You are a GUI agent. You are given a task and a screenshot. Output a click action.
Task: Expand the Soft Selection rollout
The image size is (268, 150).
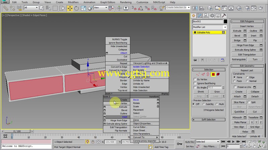(208, 120)
